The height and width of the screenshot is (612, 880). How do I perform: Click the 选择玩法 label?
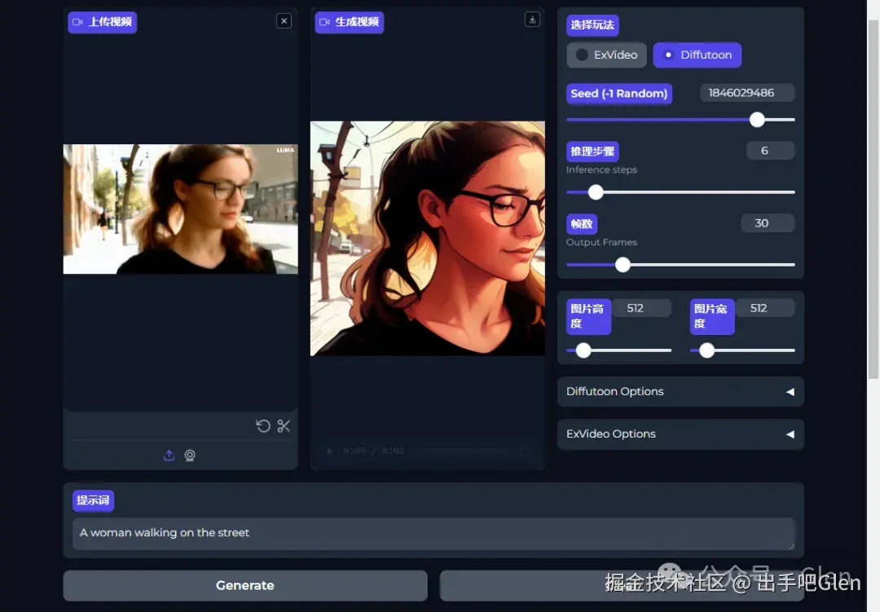[592, 24]
